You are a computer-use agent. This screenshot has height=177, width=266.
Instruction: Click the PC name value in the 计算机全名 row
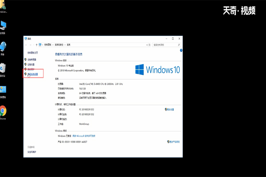click(x=86, y=114)
